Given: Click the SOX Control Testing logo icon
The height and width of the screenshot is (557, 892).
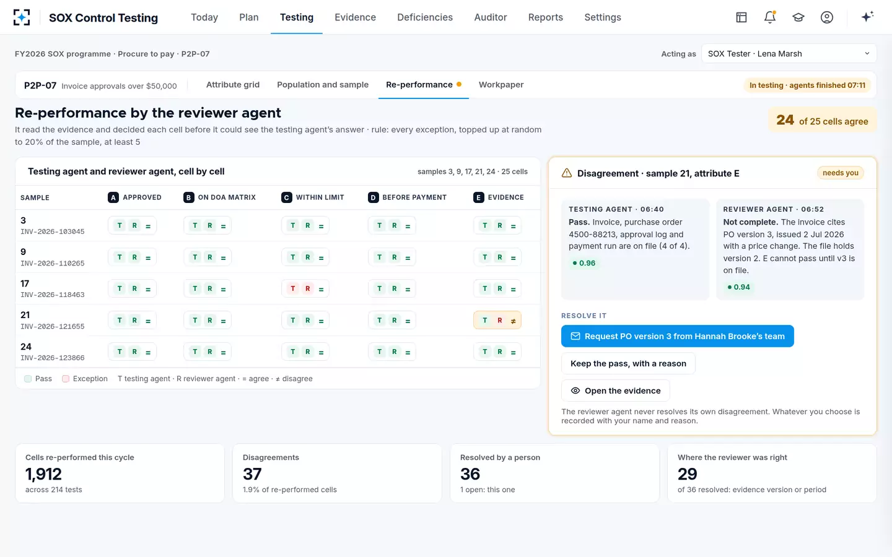Looking at the screenshot, I should coord(22,17).
